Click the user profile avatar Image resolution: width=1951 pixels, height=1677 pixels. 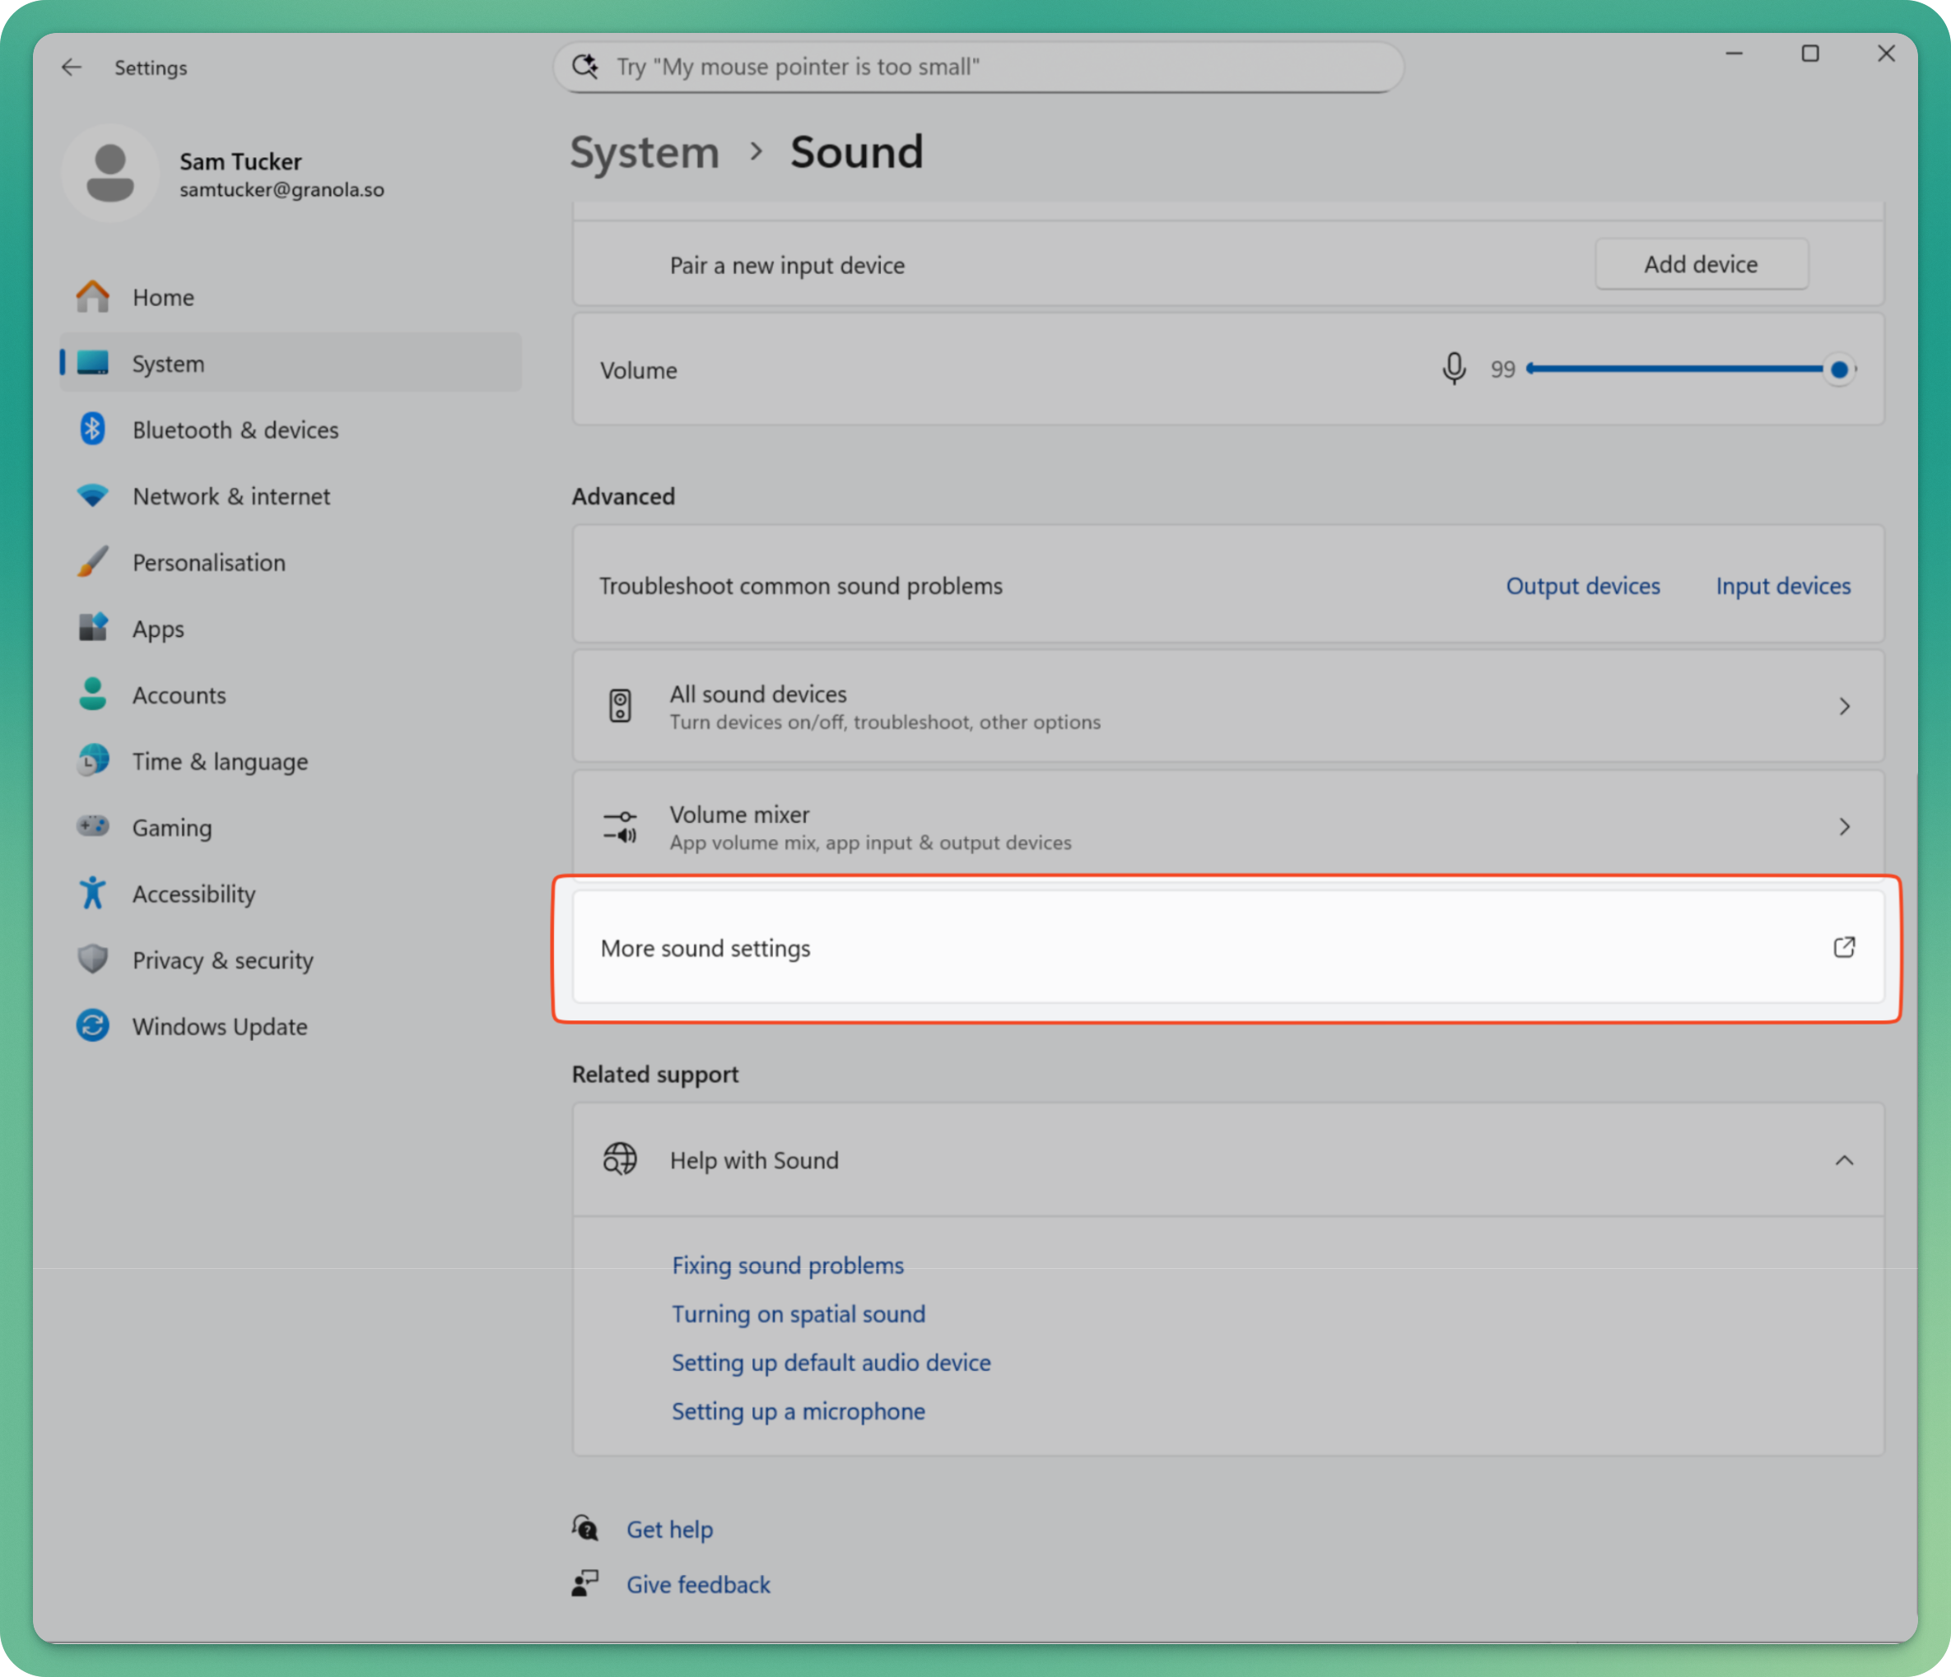pos(110,173)
